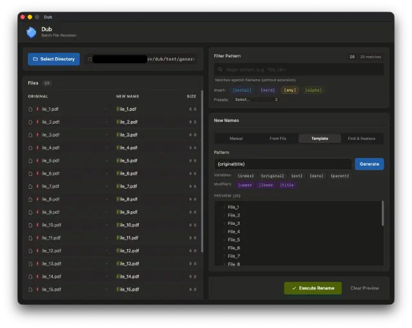Click preview entry File_4

[234, 232]
